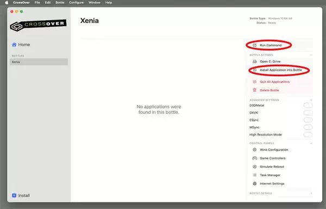Click the Simulate Reboot icon
Viewport: 326px width, 209px height.
(254, 167)
